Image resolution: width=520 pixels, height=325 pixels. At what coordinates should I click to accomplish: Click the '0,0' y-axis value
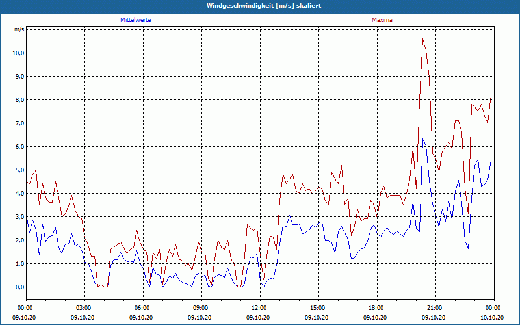tap(19, 287)
